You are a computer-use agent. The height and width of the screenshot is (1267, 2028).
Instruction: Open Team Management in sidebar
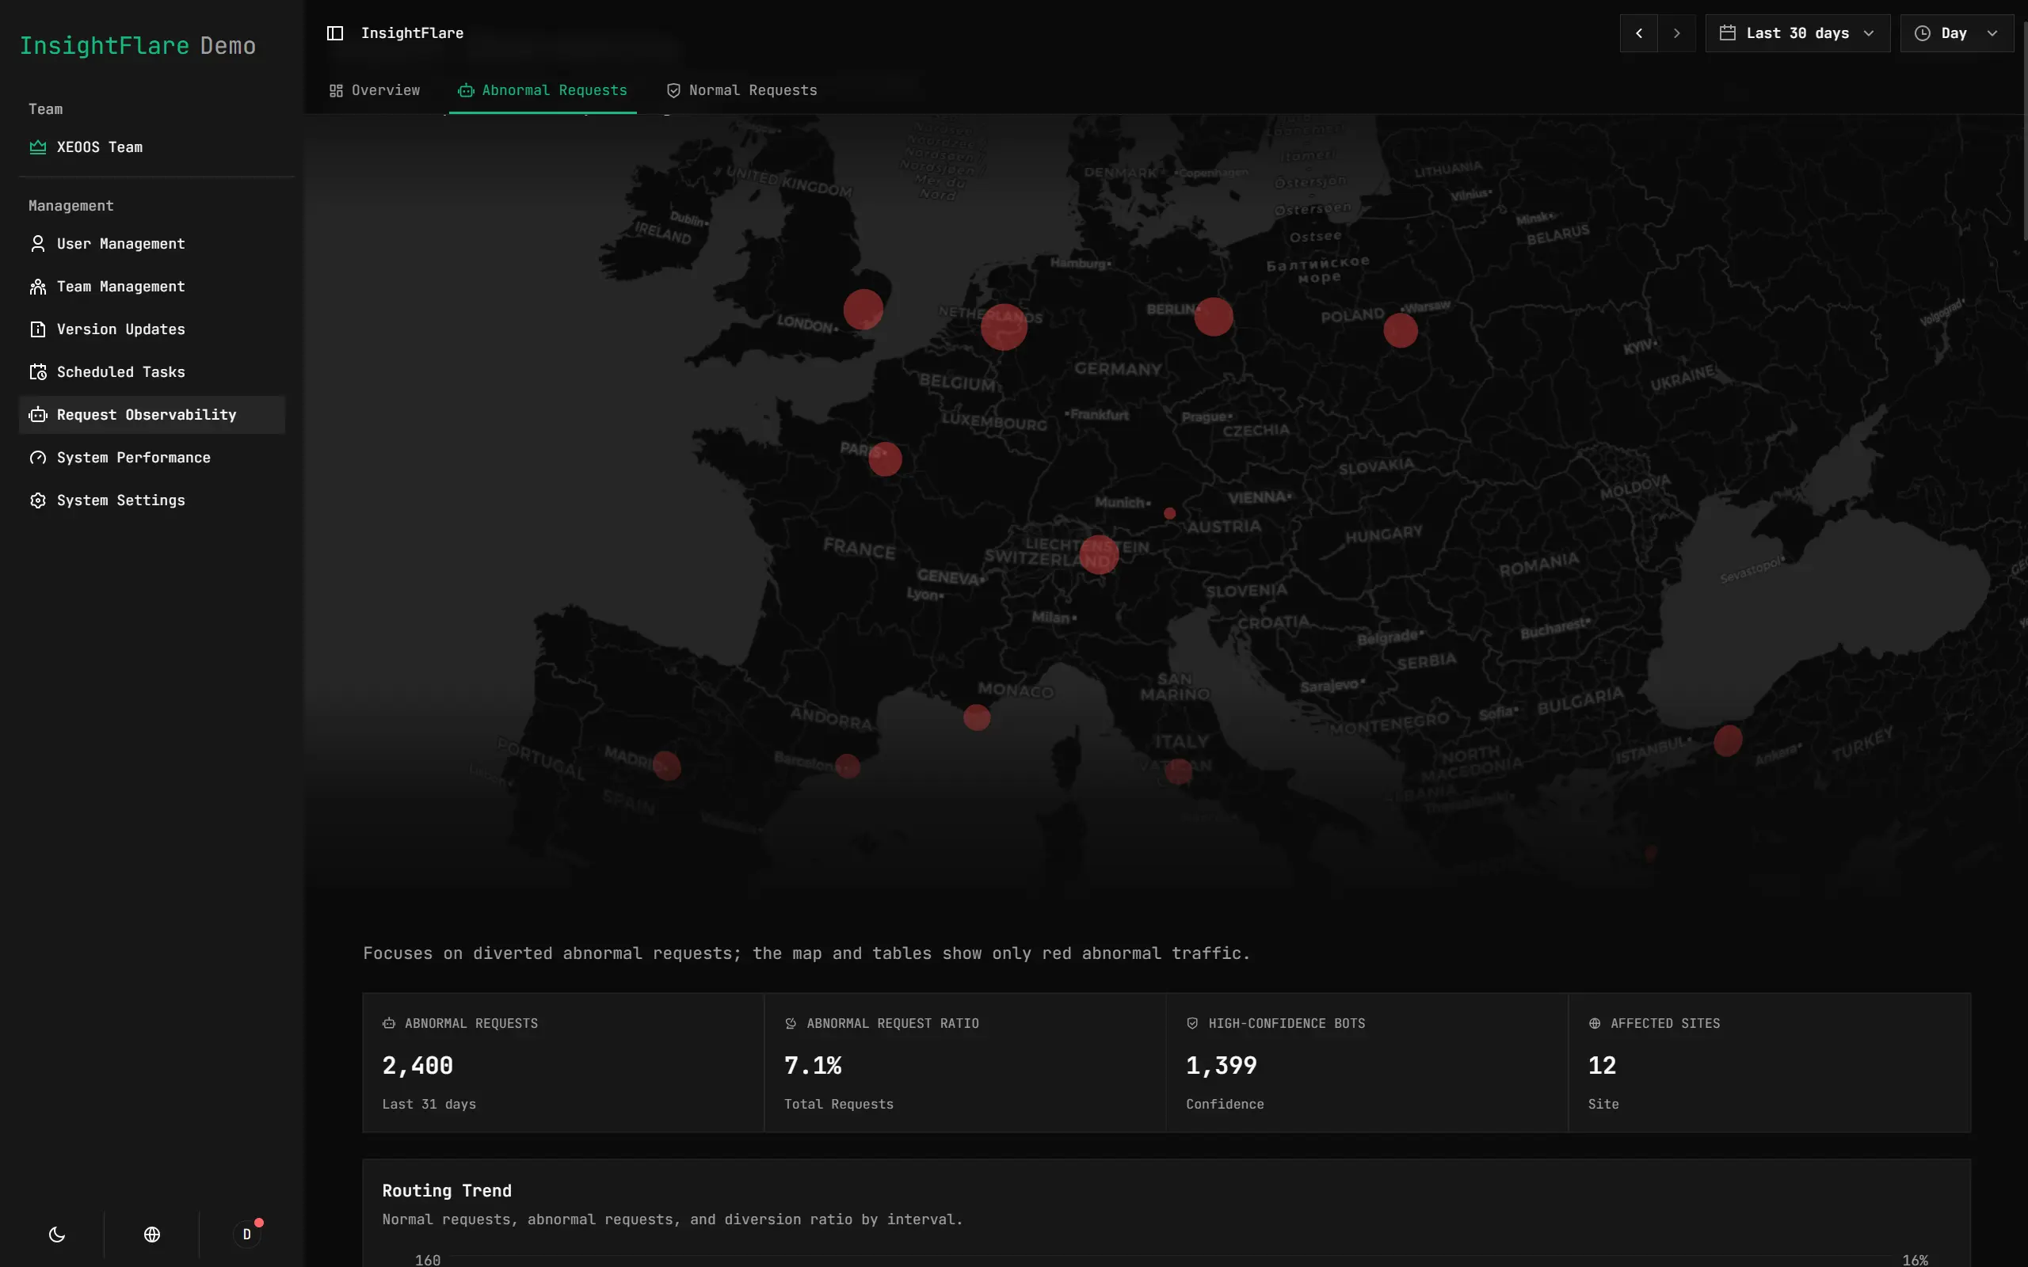click(151, 287)
